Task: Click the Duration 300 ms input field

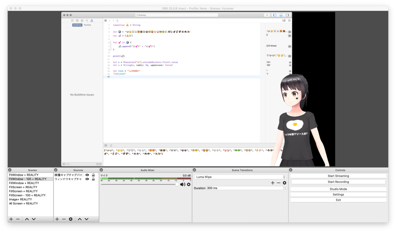Action: pyautogui.click(x=245, y=188)
